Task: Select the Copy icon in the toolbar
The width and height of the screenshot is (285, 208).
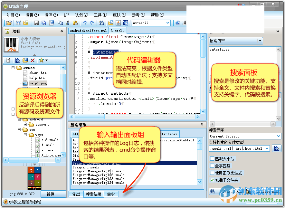Action: (61, 23)
